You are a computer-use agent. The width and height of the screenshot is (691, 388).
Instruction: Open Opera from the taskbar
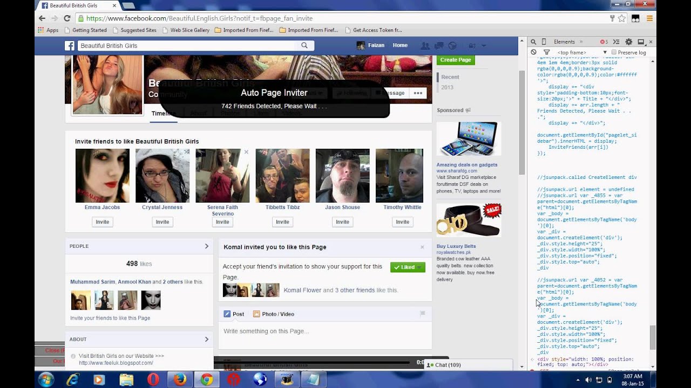(153, 380)
